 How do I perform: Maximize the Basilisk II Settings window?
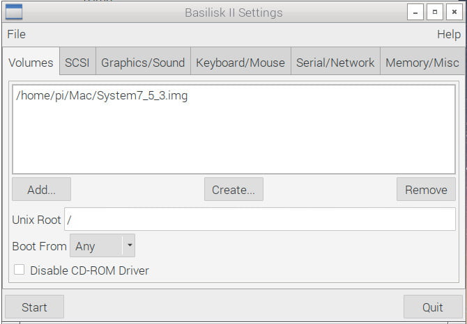pyautogui.click(x=435, y=13)
